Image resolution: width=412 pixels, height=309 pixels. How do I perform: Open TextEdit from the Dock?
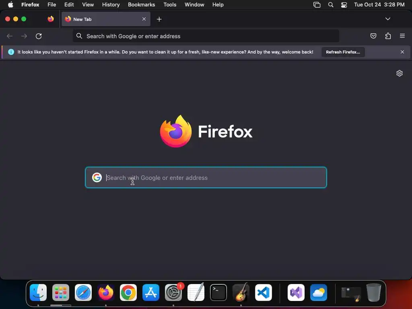196,293
